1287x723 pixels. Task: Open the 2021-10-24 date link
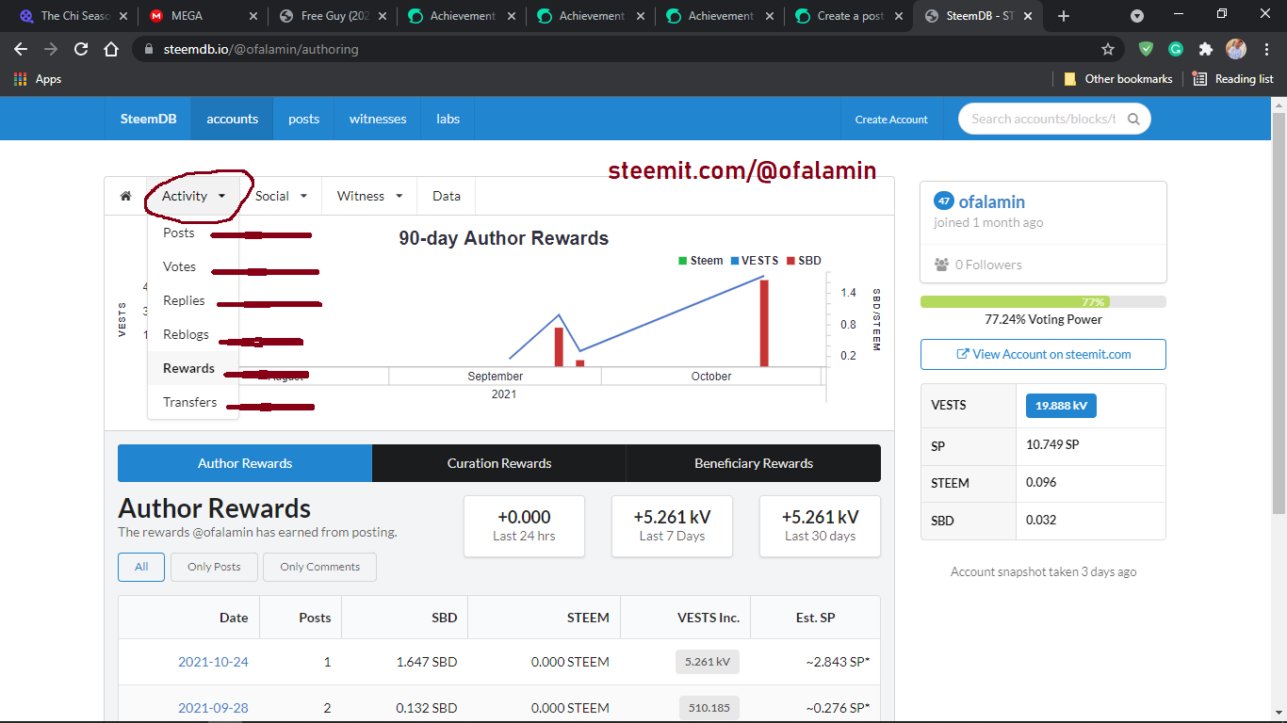[213, 662]
